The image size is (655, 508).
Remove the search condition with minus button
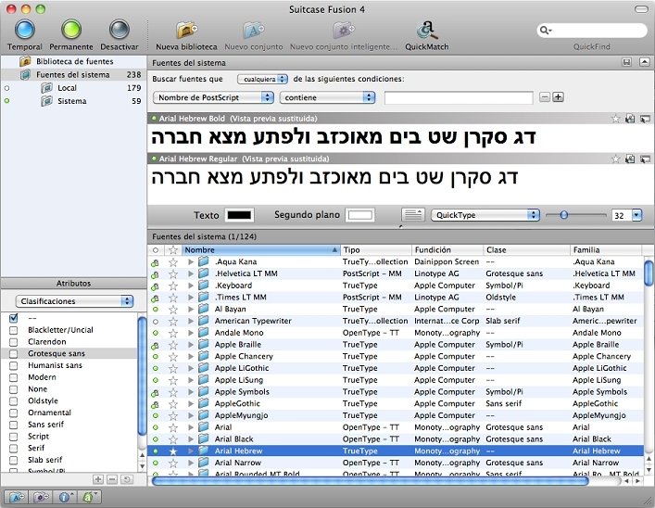[545, 97]
